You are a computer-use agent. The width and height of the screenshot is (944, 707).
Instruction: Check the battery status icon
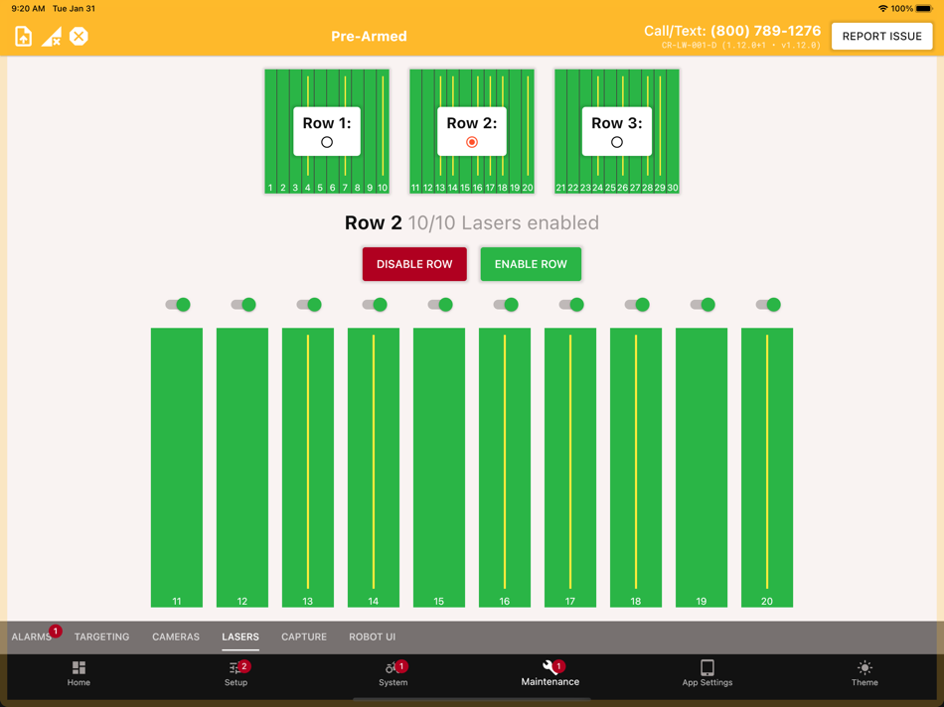[924, 8]
